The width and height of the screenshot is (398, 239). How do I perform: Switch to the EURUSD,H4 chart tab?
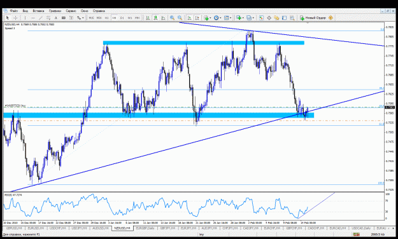36,228
